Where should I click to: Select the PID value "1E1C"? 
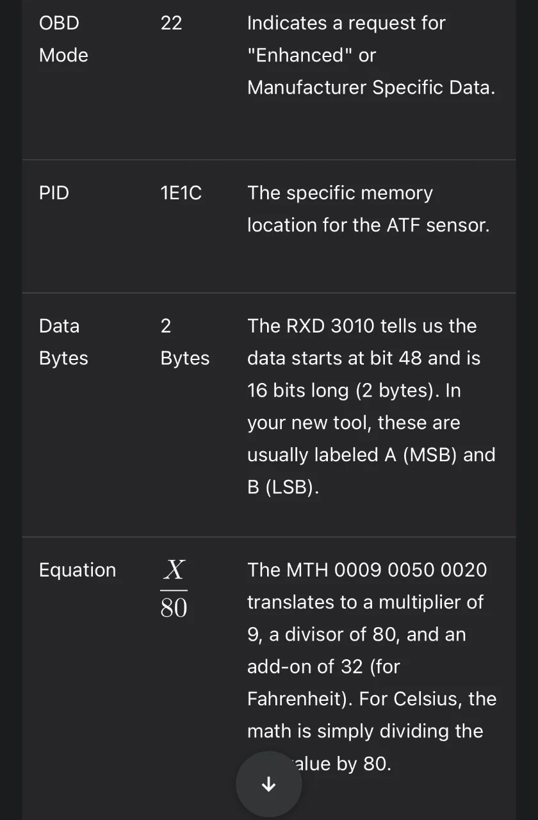coord(181,193)
